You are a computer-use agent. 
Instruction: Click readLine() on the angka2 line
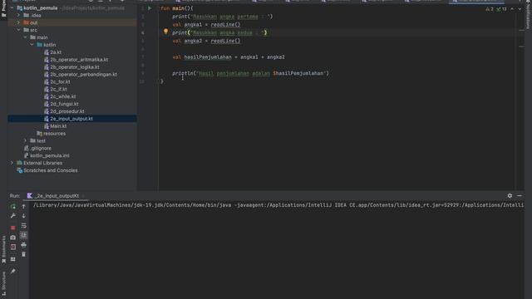(225, 41)
